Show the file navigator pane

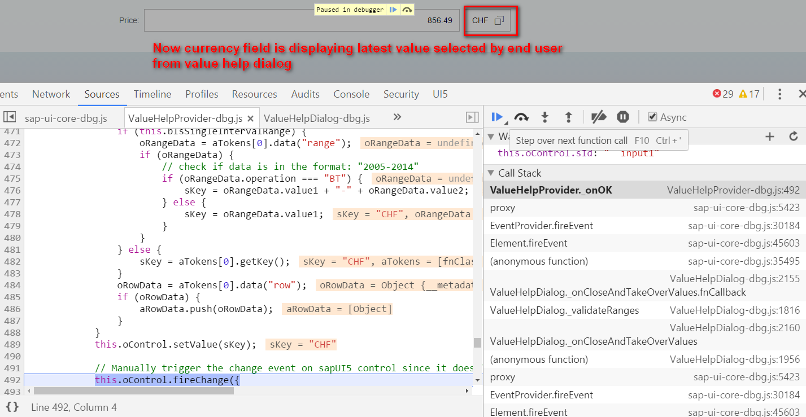(10, 117)
